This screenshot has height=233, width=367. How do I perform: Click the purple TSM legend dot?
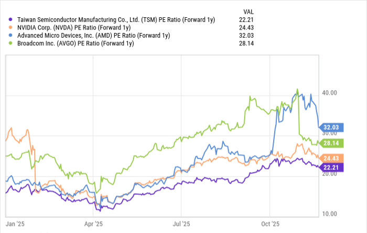pyautogui.click(x=5, y=19)
